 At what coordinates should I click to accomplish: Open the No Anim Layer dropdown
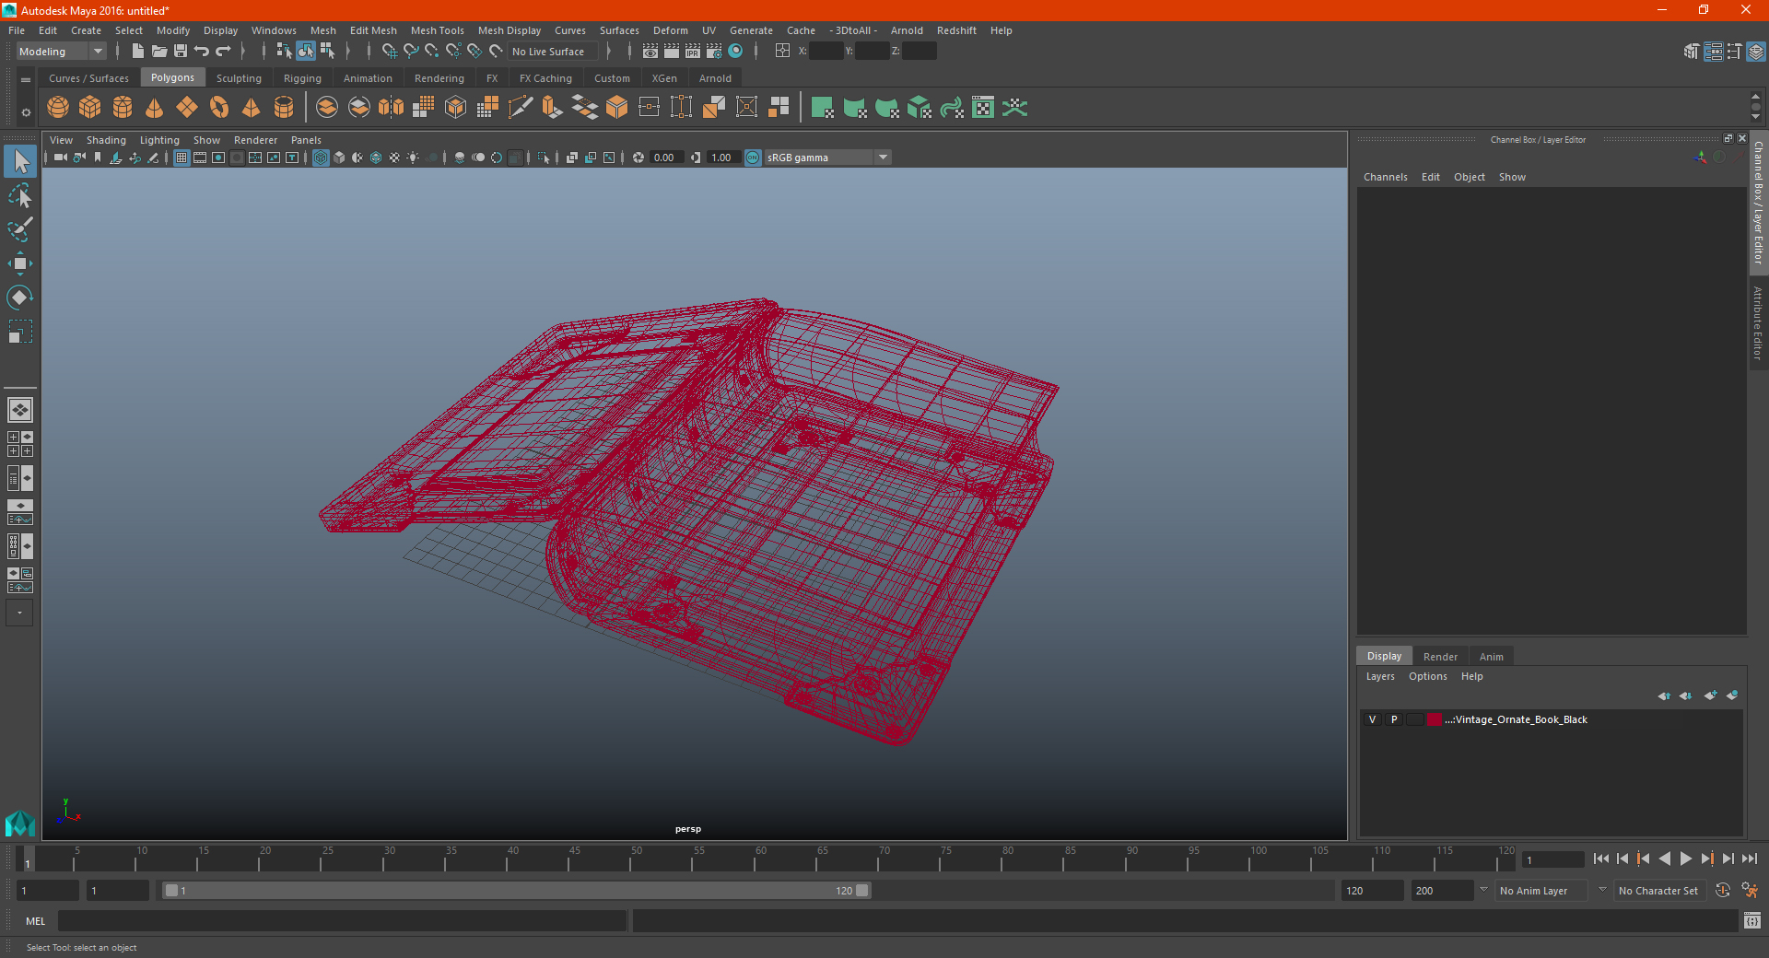(1542, 891)
